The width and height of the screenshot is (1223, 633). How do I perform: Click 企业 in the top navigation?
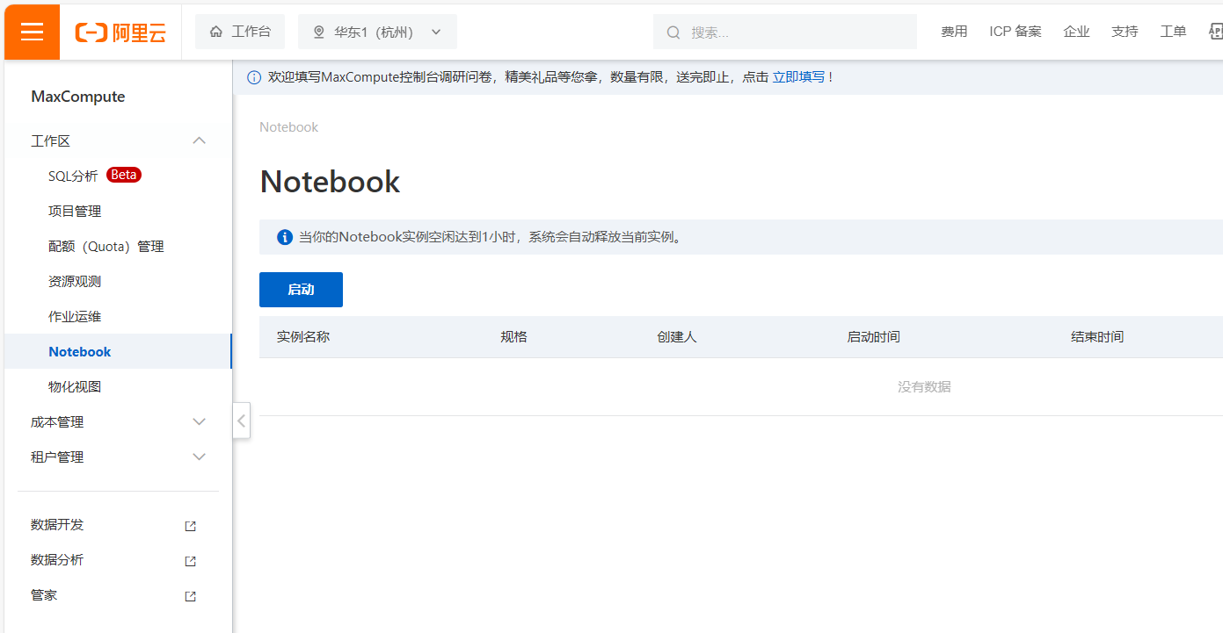click(x=1076, y=32)
